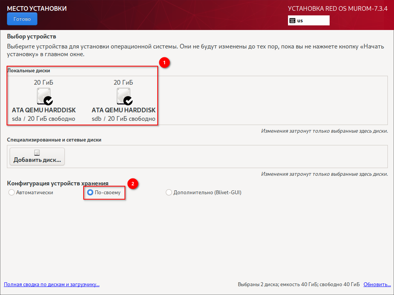
Task: Click the Готово button
Action: tap(22, 19)
